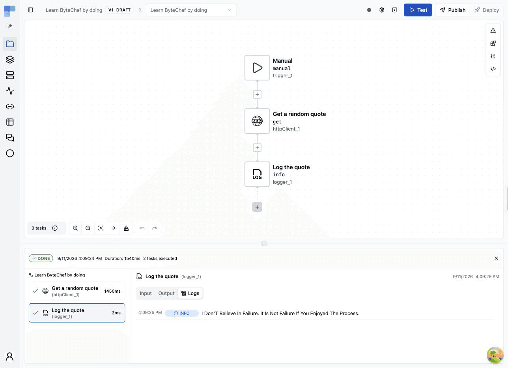Fit the workflow view to the canvas
This screenshot has height=368, width=508.
[101, 228]
